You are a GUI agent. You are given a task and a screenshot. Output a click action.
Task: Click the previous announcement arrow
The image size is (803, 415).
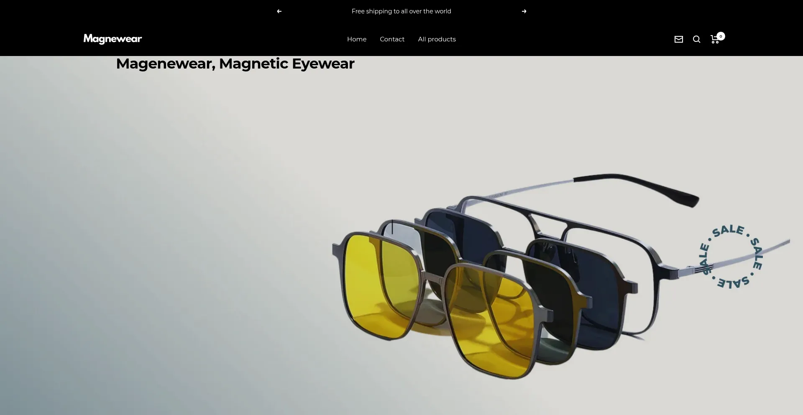click(x=279, y=11)
